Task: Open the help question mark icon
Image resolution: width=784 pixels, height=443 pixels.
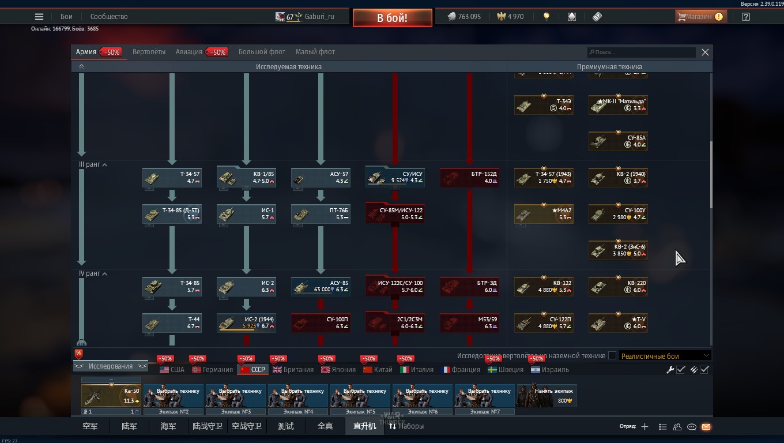Action: click(746, 17)
